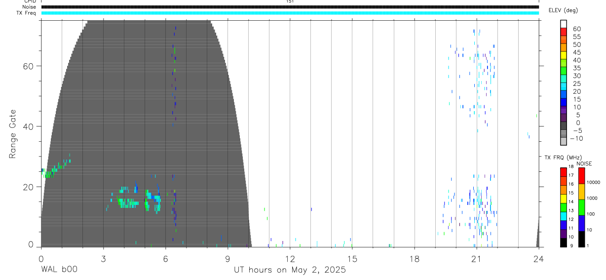This screenshot has width=606, height=280.
Task: Click the '100' NOISE scale label
Action: (x=592, y=214)
